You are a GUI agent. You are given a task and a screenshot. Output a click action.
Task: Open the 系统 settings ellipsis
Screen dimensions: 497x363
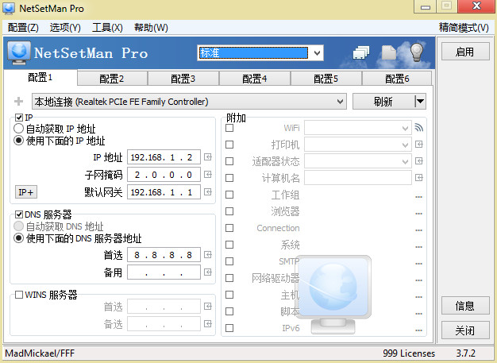pos(418,247)
